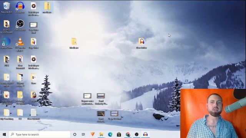Viewport: 246px width, 138px height.
Task: Open the Voice Over Company folder
Action: (x=7, y=98)
